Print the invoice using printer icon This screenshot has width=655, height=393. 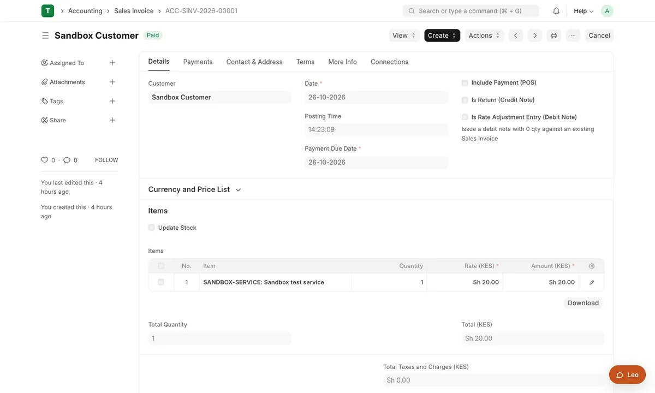(554, 35)
